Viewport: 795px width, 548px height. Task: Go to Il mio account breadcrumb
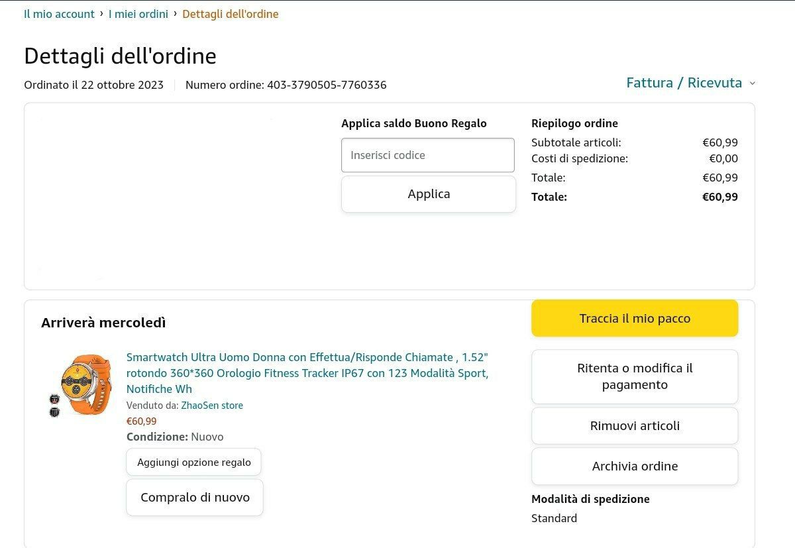point(59,14)
